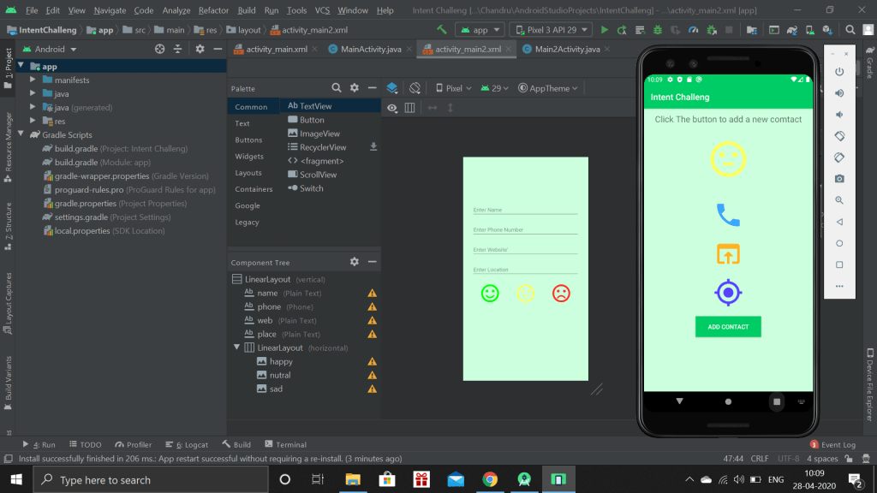Toggle the design surface layers button

(x=392, y=88)
